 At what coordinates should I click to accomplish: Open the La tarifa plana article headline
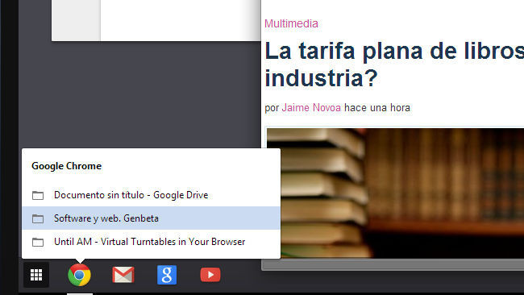click(394, 64)
